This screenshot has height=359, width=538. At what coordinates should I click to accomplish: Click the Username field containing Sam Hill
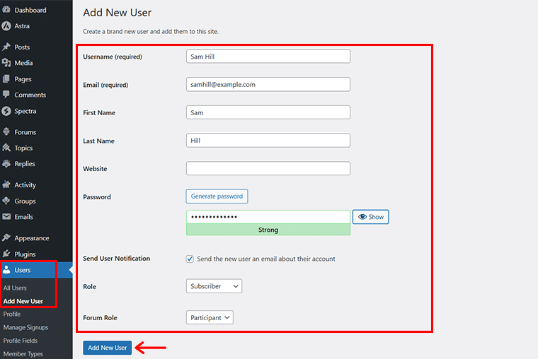268,57
